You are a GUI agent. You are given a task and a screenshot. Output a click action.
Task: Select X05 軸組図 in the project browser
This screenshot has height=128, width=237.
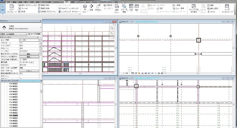13,83
